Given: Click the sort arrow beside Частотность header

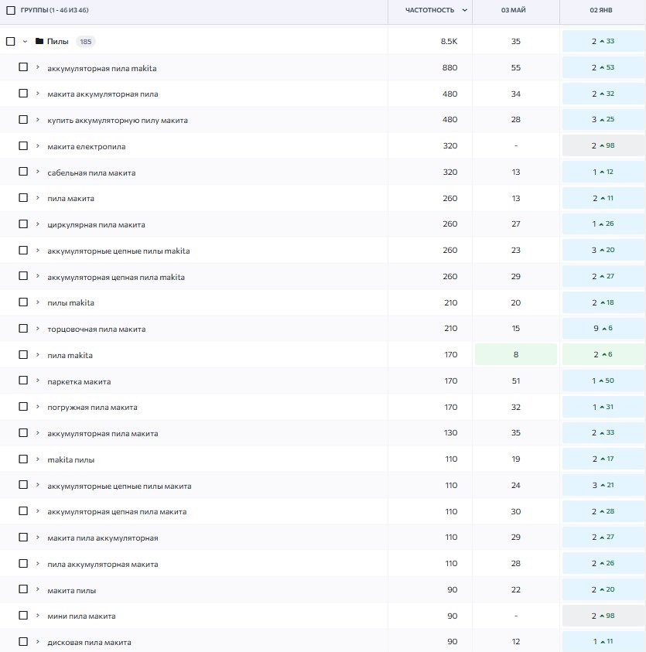Looking at the screenshot, I should (464, 11).
